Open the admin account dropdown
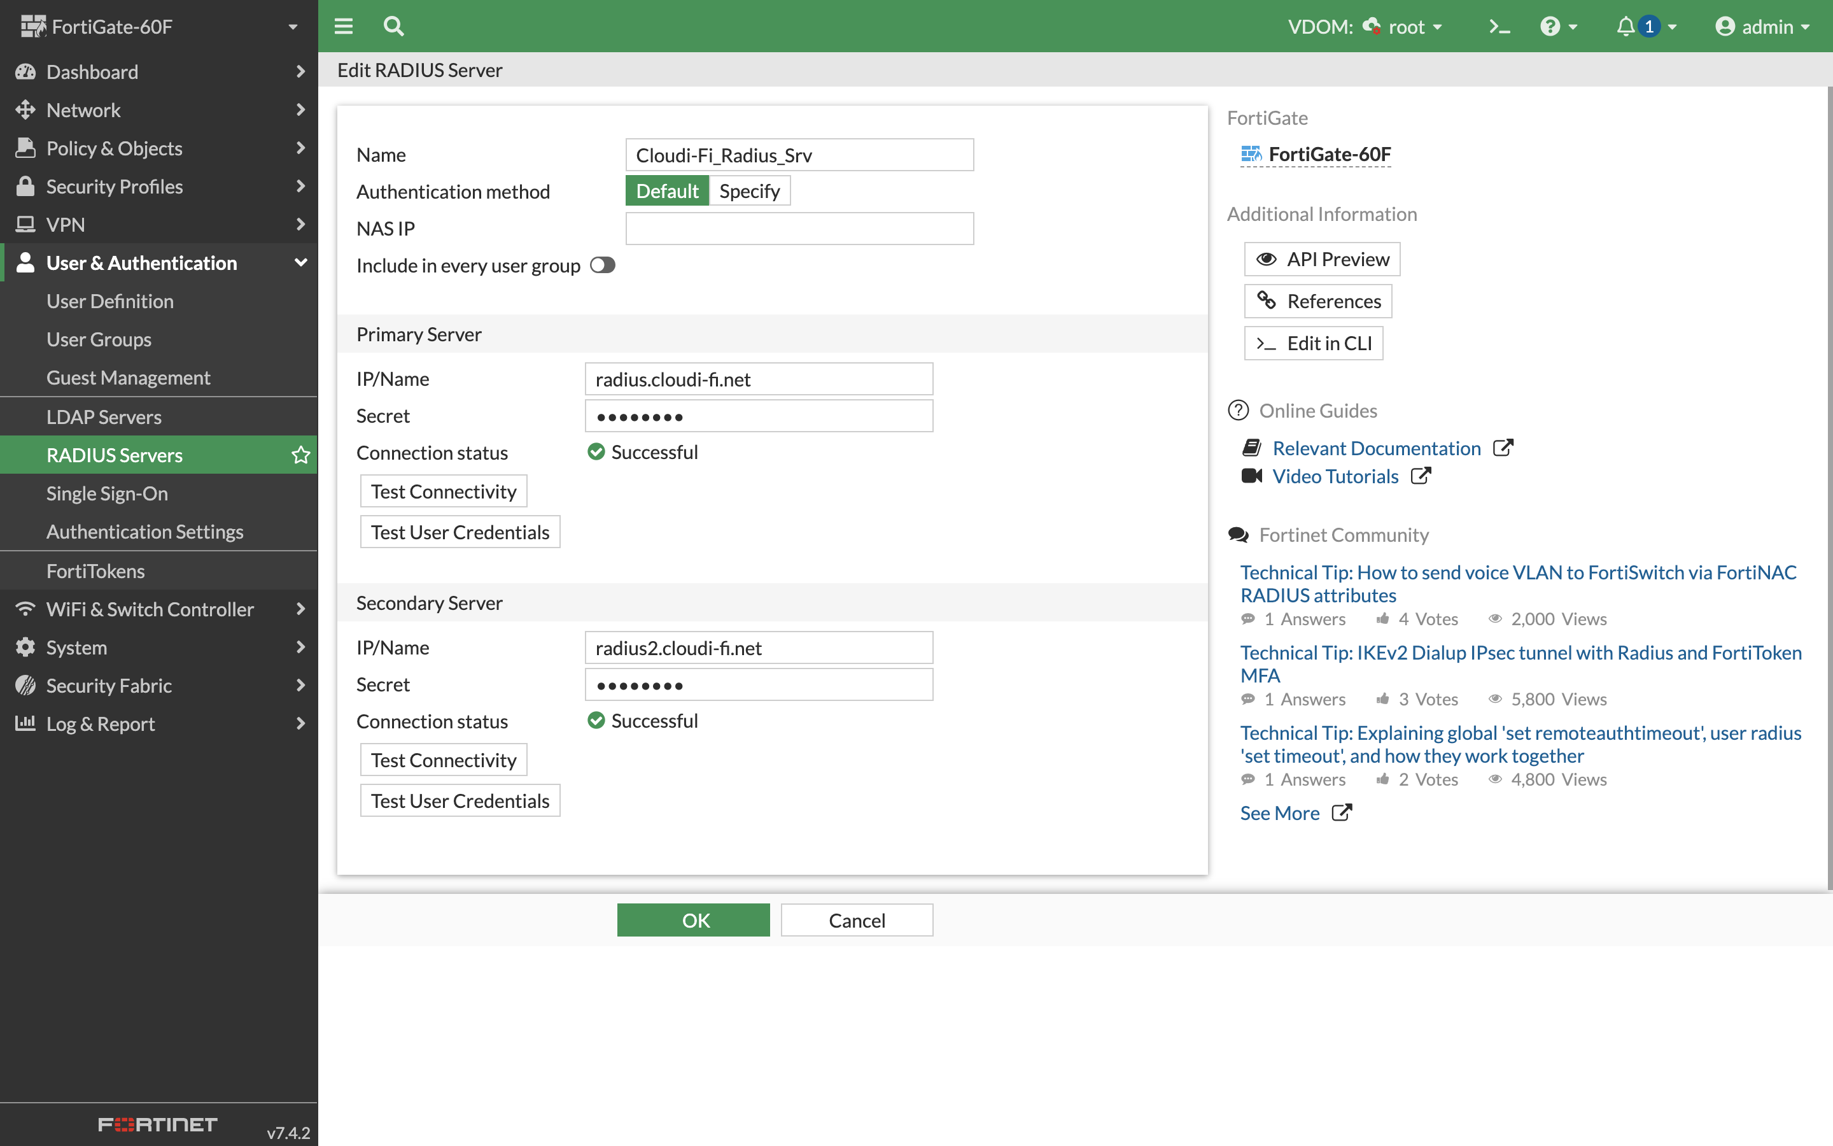Screen dimensions: 1833x1146 [x=1764, y=25]
